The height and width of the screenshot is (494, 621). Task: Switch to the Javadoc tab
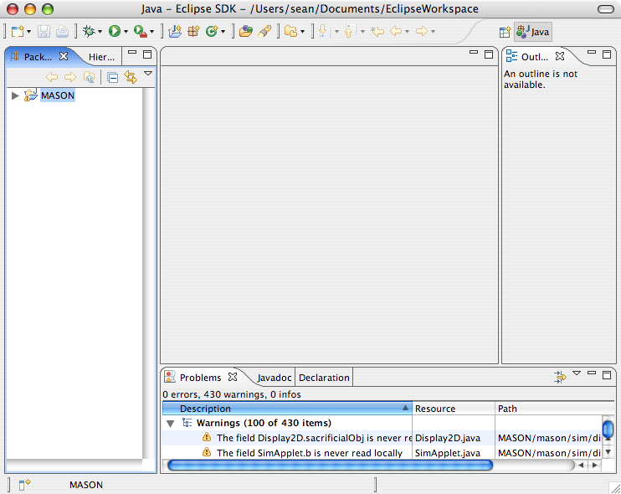click(273, 378)
